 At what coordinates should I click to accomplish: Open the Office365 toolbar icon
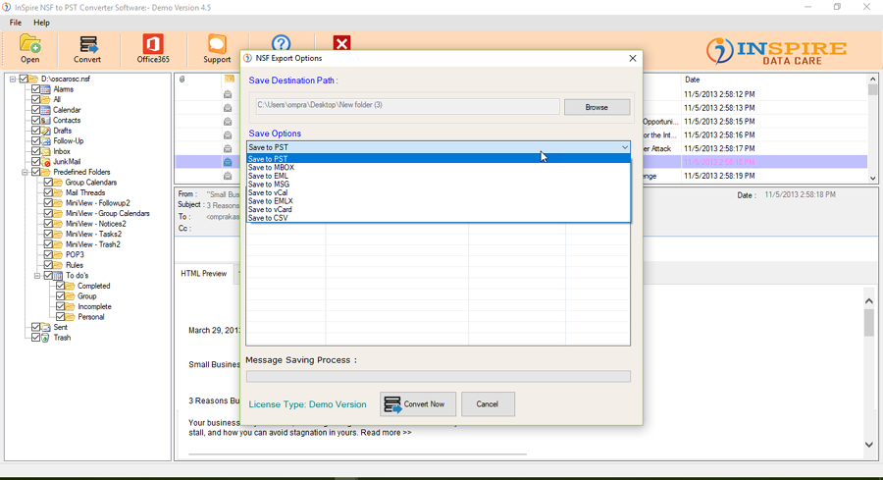(x=153, y=44)
